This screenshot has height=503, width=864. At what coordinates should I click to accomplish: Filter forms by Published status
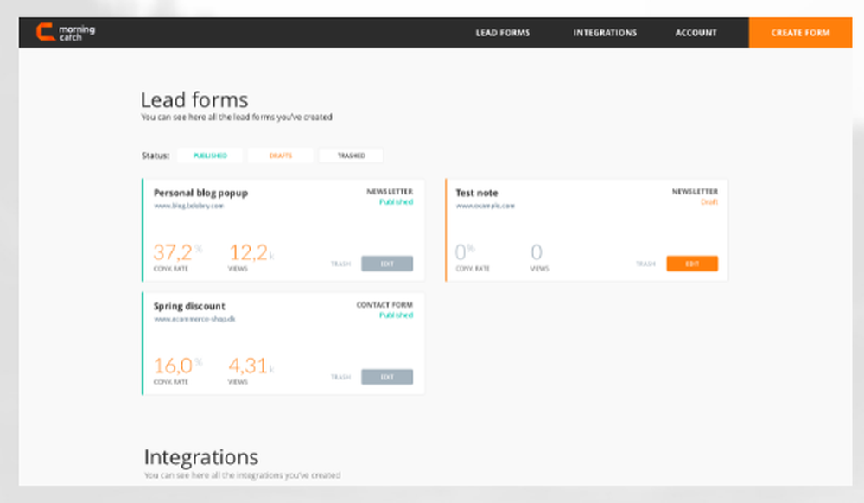point(210,156)
